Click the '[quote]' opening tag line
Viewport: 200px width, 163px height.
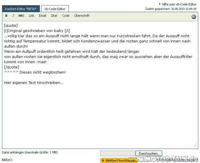pos(11,26)
